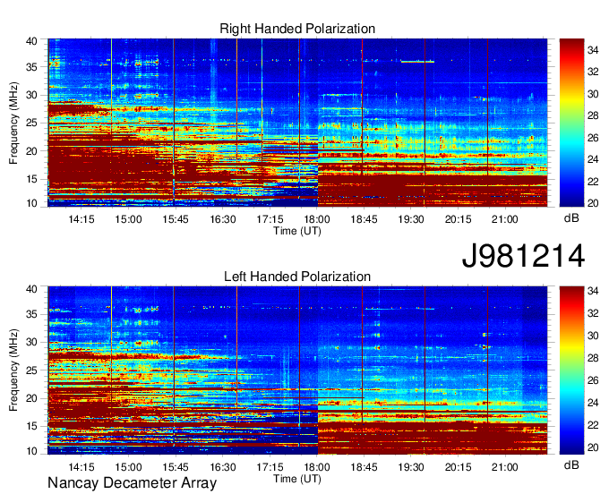Select the J981214 observation label
609x494 pixels.
point(523,256)
